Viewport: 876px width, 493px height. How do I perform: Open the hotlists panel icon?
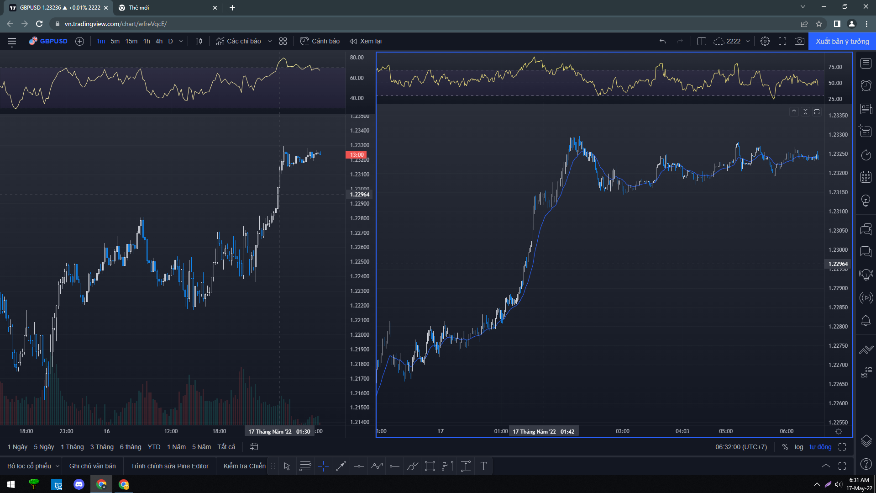click(866, 155)
